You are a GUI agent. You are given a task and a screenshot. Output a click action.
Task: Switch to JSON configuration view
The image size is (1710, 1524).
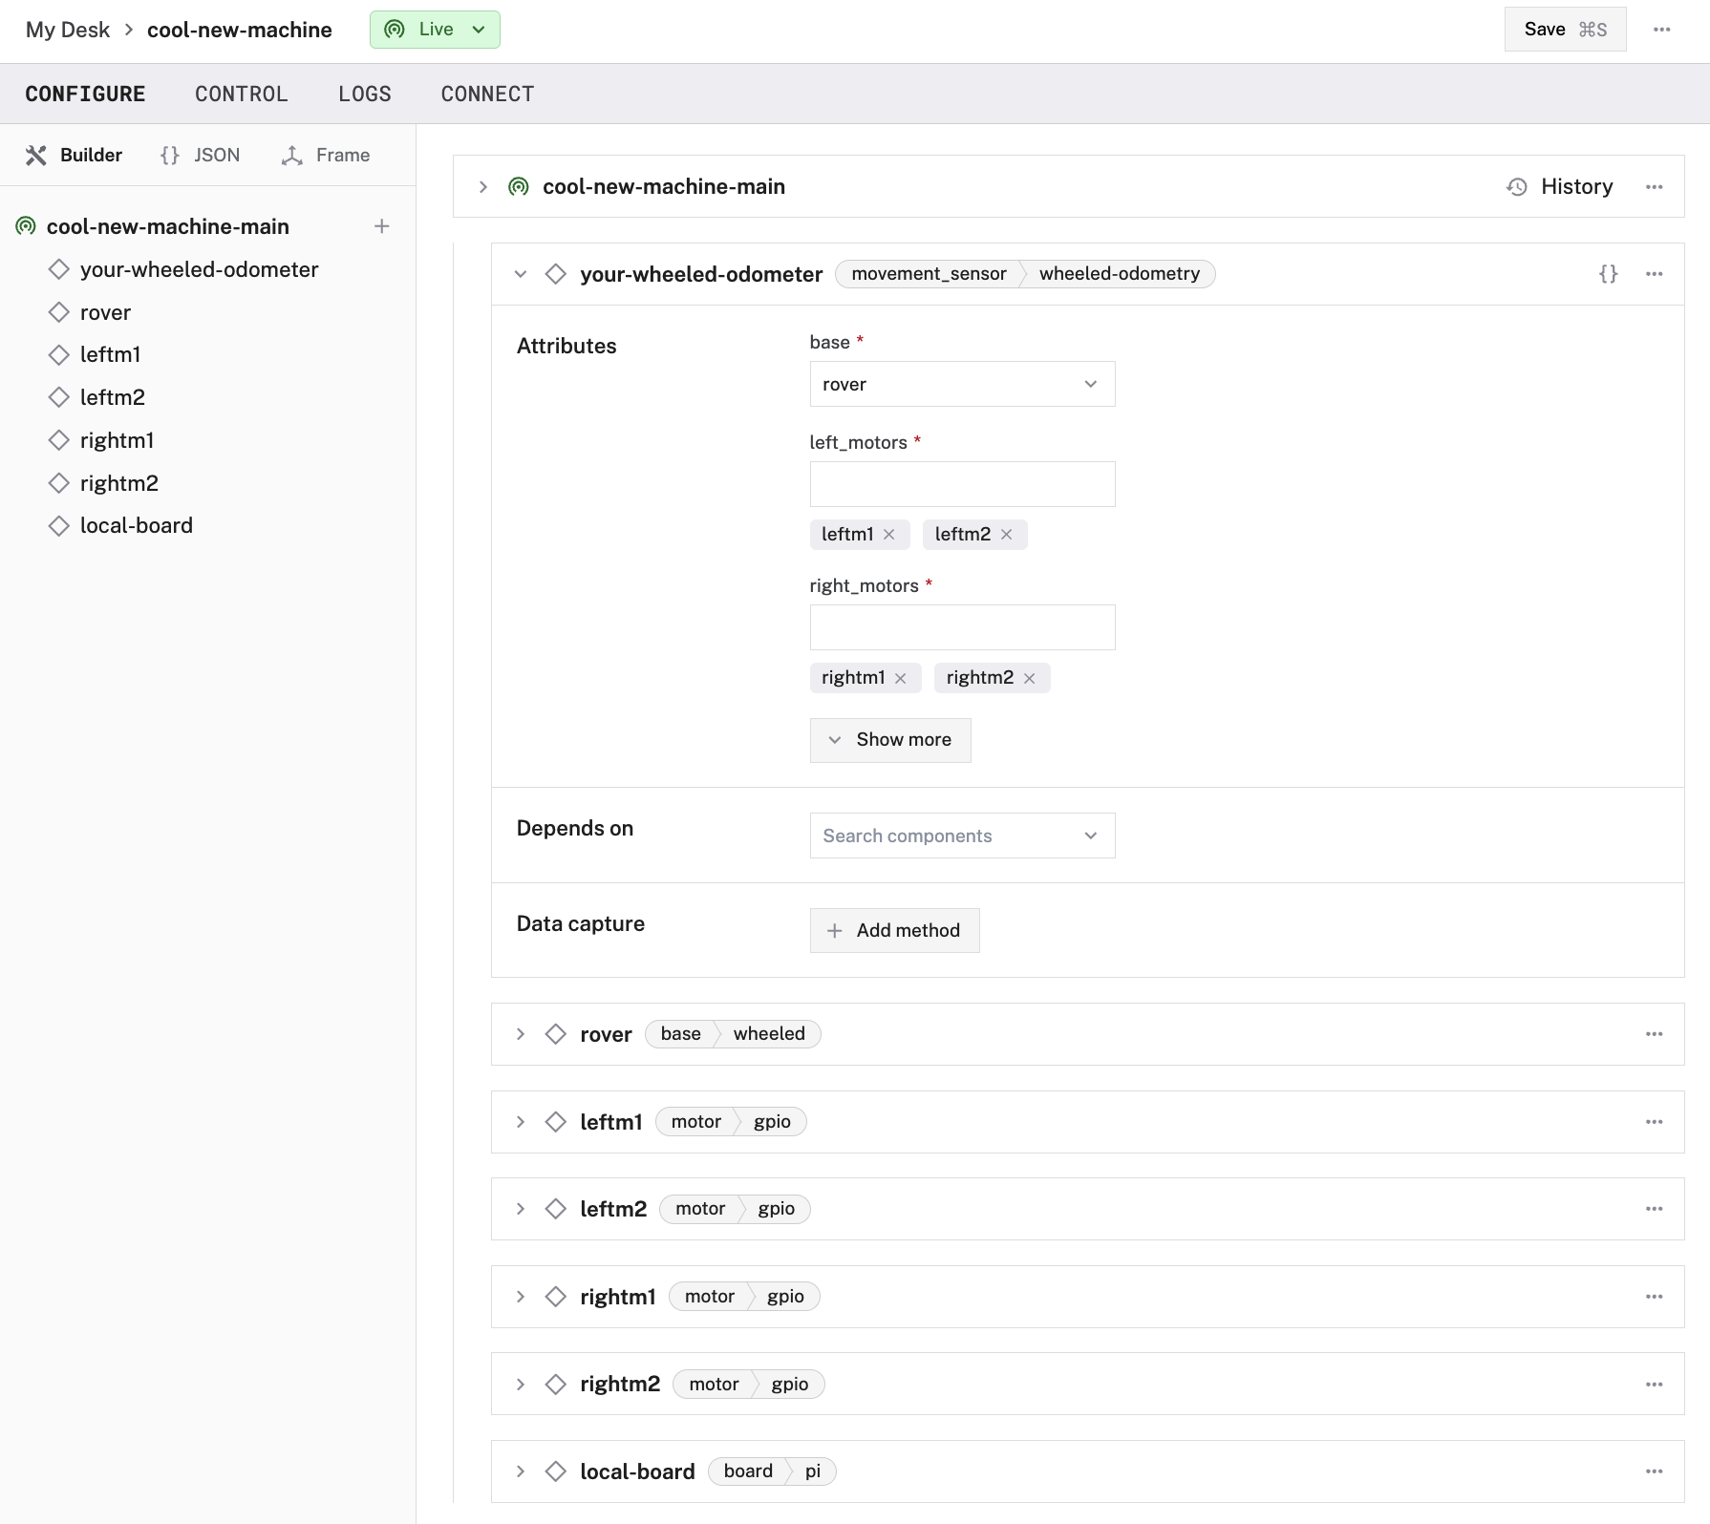pyautogui.click(x=201, y=155)
